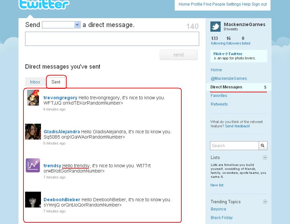Open Help in top navigation
Viewport: 290px width, 224px height.
[x=246, y=4]
